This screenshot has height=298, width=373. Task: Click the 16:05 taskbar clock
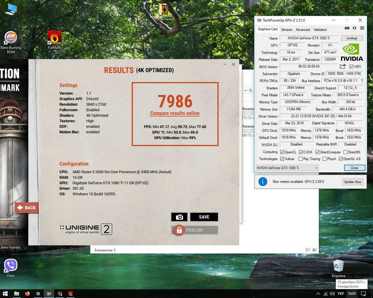point(352,294)
